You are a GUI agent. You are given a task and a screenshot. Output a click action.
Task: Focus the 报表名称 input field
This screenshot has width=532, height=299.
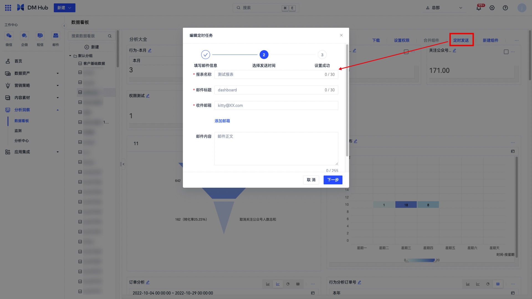(x=276, y=74)
